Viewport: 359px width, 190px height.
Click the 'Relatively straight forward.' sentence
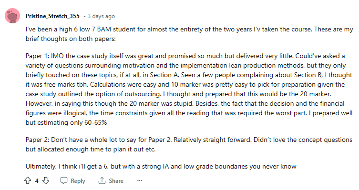click(213, 140)
